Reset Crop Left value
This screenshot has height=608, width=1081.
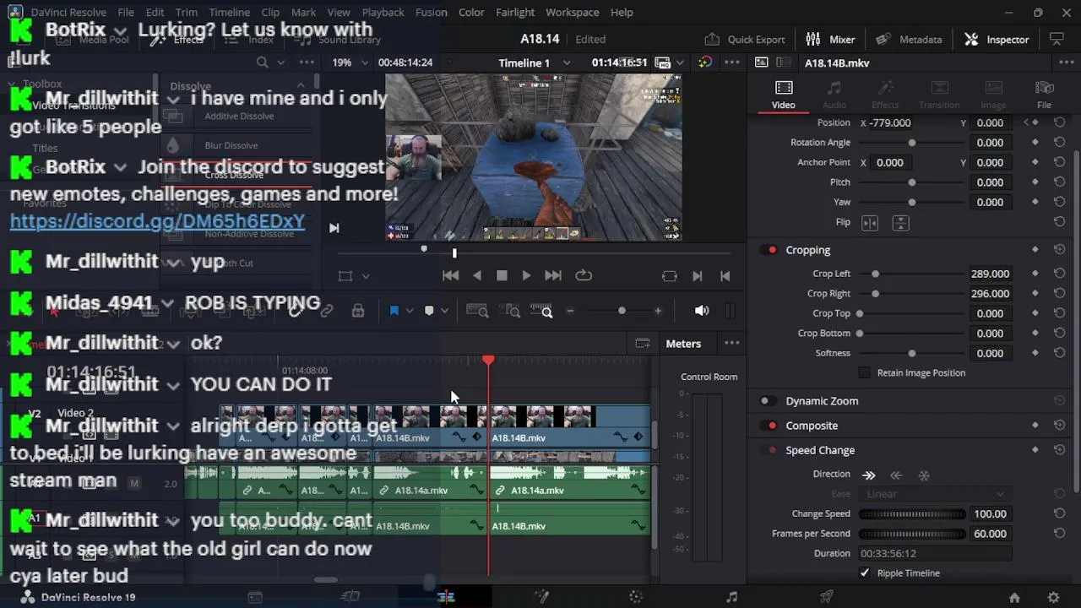pos(1059,274)
